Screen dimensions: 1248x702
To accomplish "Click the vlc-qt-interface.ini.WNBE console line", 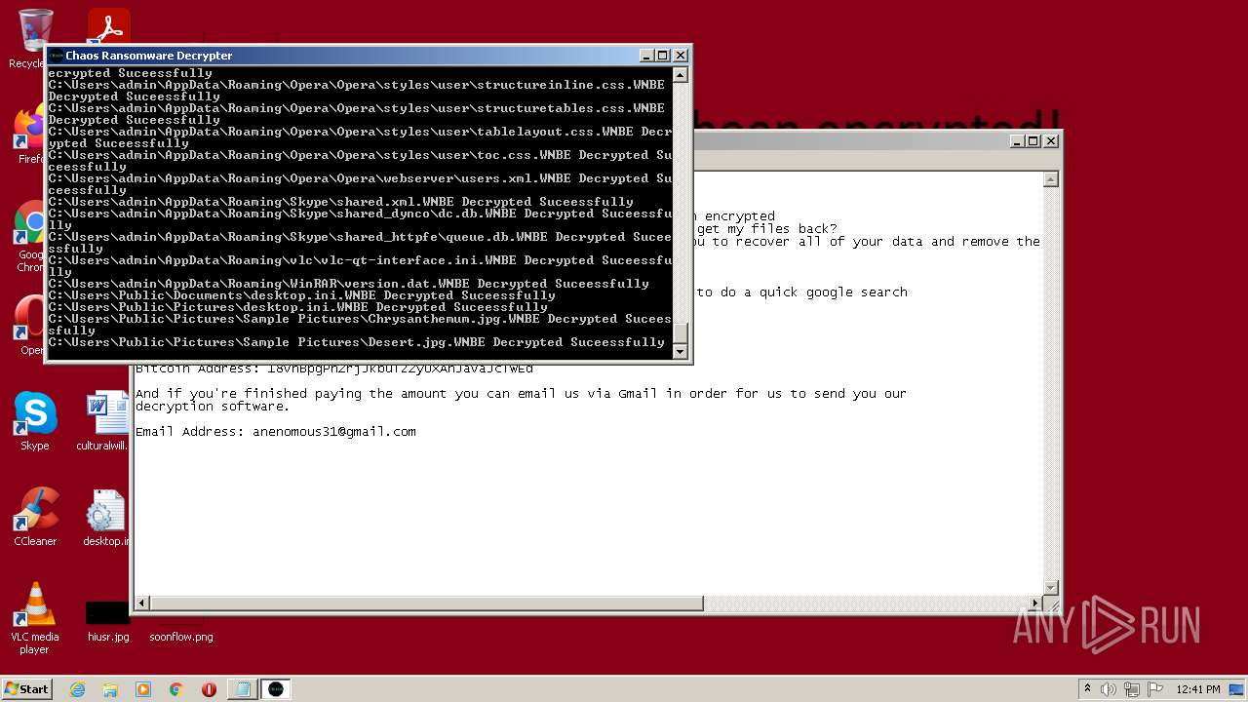I will (x=360, y=266).
